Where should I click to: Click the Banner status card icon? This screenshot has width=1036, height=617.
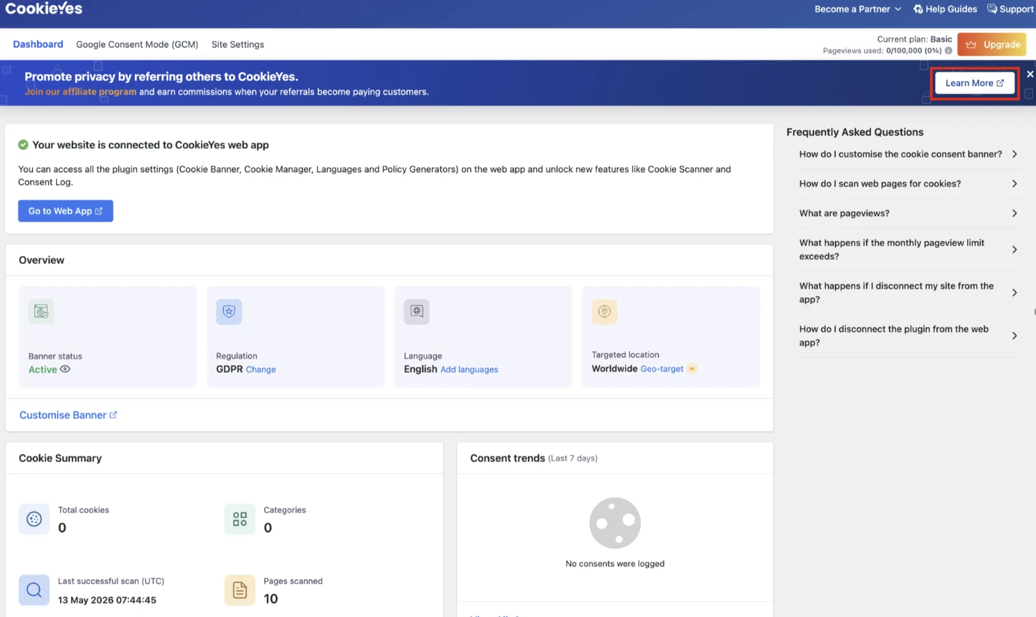pyautogui.click(x=41, y=311)
